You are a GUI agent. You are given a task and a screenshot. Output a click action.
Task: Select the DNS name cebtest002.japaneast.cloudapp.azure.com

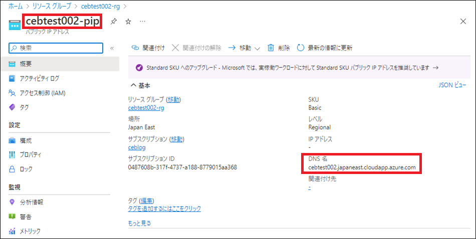(362, 167)
